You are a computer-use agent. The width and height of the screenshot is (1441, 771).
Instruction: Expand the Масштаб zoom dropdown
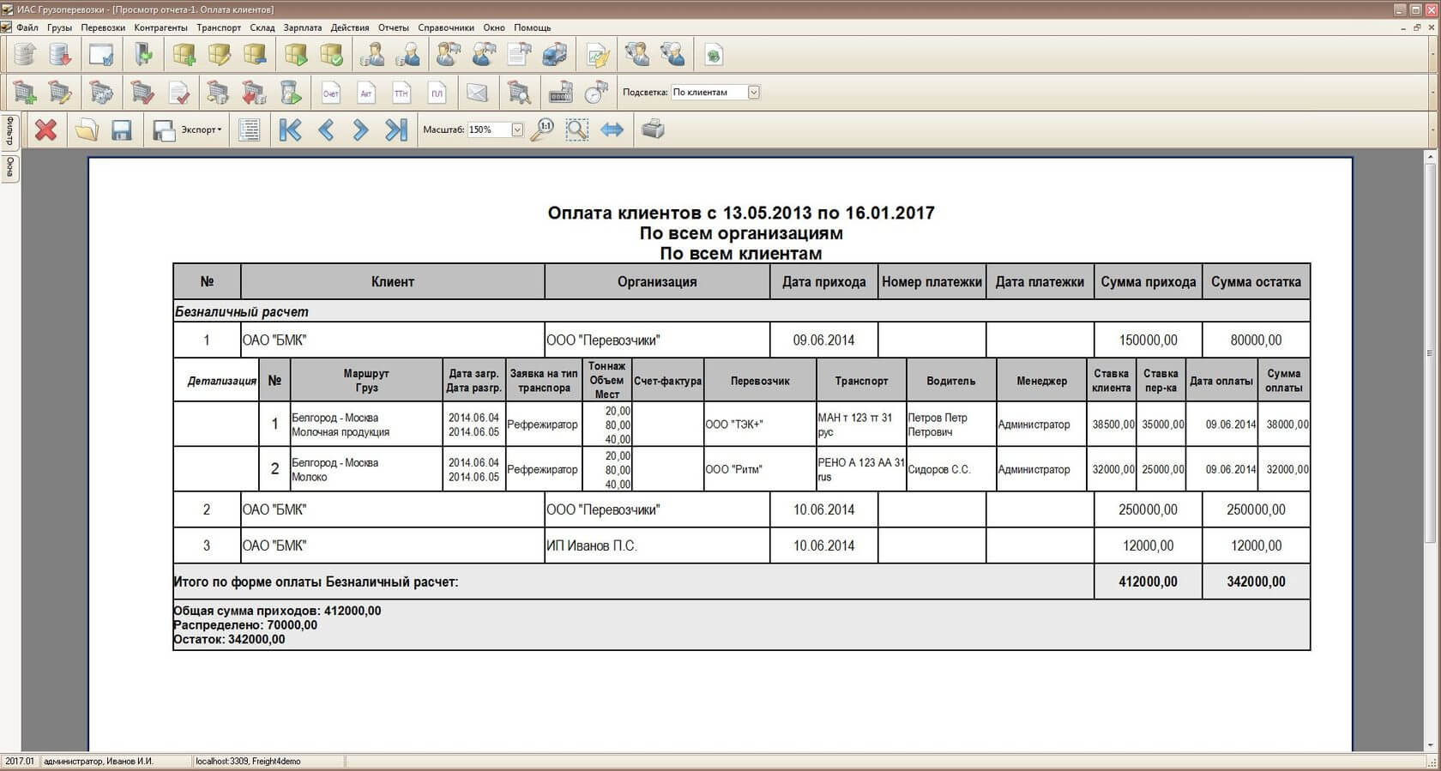(517, 130)
